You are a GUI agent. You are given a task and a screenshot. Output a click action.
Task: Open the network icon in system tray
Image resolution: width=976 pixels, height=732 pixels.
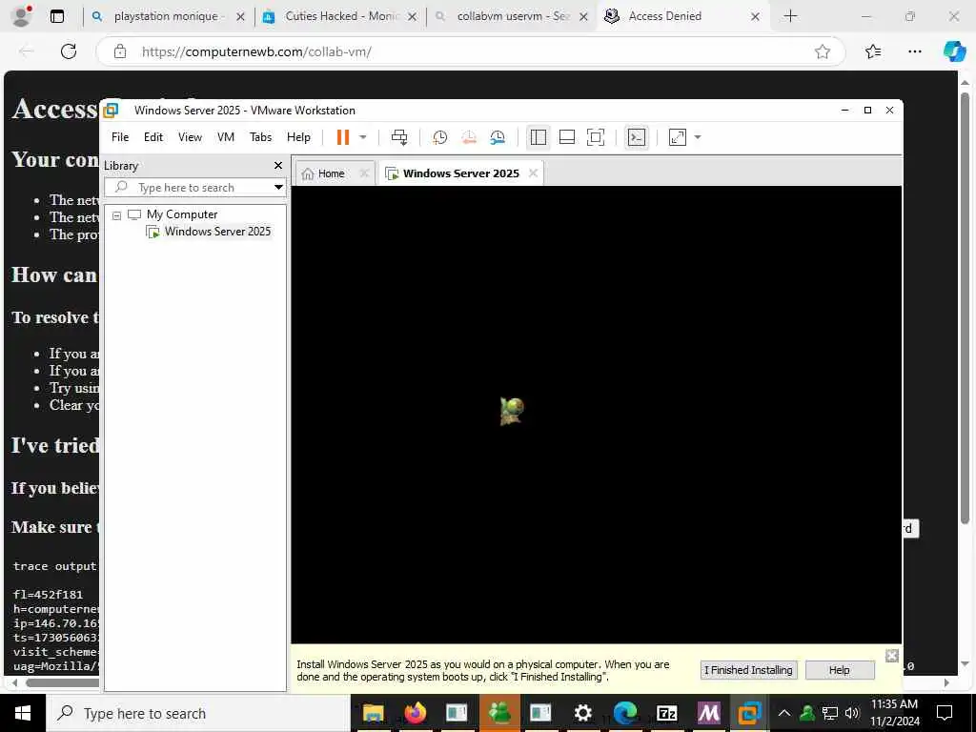click(x=830, y=713)
